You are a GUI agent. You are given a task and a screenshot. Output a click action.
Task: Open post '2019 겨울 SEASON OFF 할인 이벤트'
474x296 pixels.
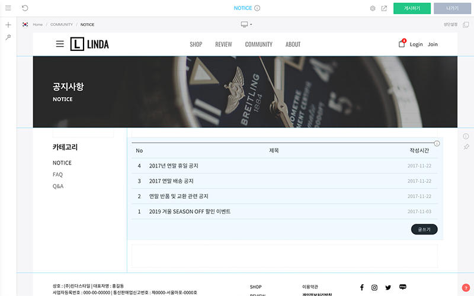pos(190,211)
